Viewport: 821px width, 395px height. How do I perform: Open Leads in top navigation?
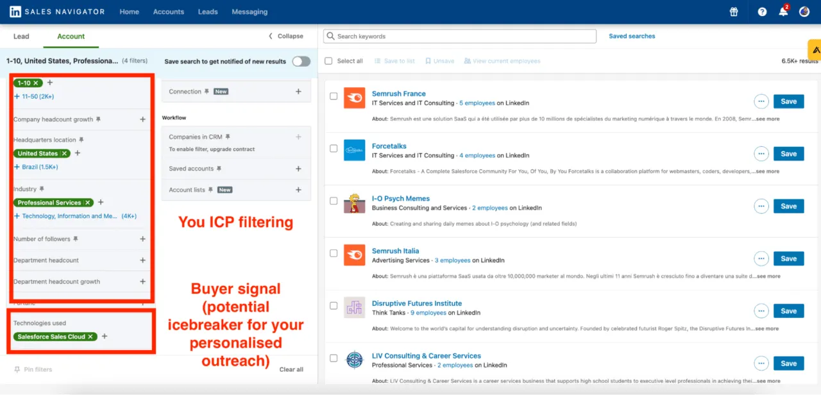[208, 12]
